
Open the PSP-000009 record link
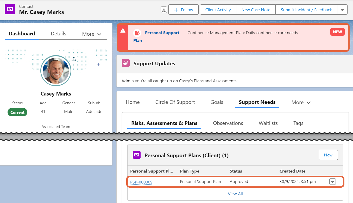tap(141, 182)
